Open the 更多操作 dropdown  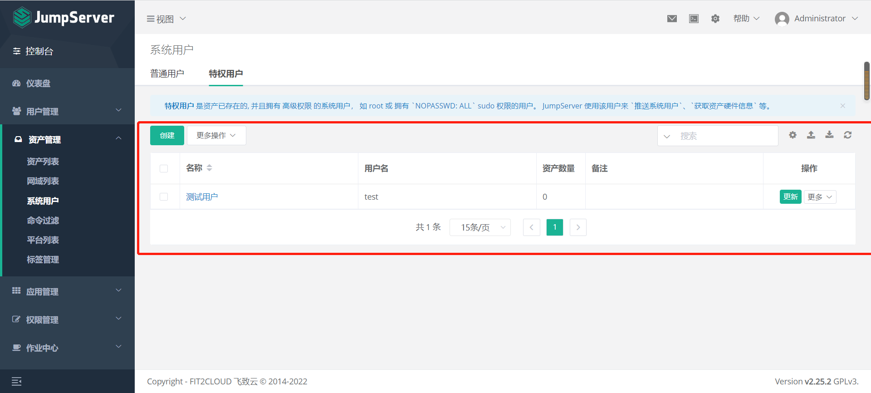[x=216, y=136]
